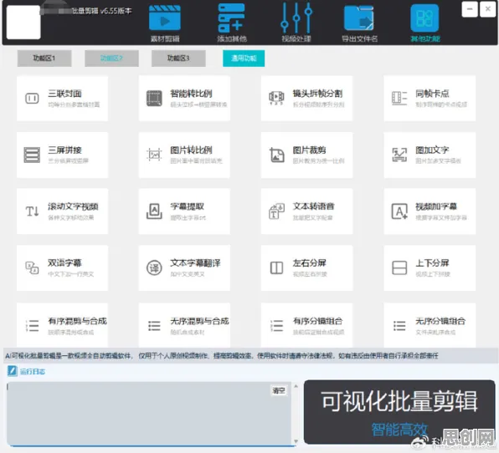
Task: Click the 图片裁剪 card icon
Action: (276, 155)
